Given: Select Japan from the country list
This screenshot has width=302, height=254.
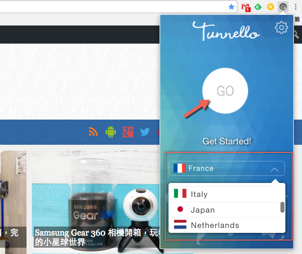Looking at the screenshot, I should [x=224, y=209].
